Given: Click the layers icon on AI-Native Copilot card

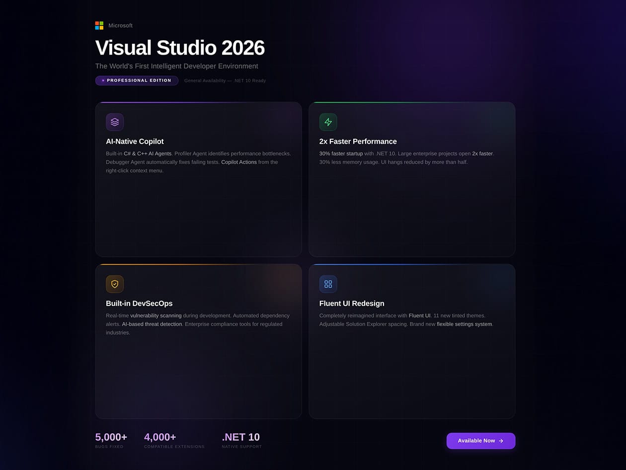Looking at the screenshot, I should [115, 122].
